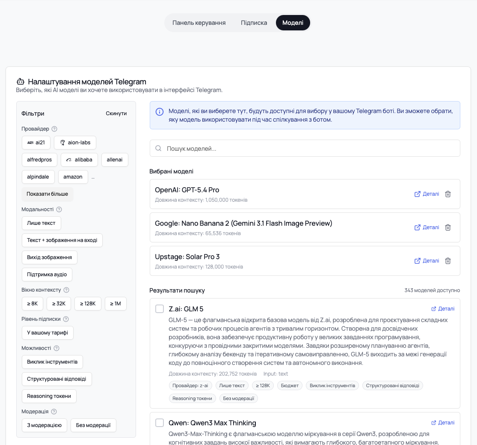
Task: Toggle the ≥ 128K context filter
Action: click(x=88, y=304)
